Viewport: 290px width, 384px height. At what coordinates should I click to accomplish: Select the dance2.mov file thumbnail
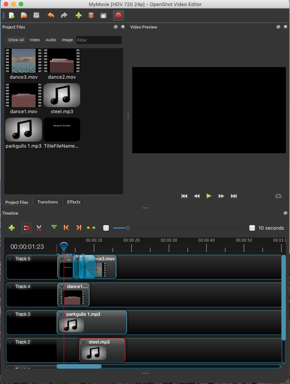pyautogui.click(x=62, y=60)
